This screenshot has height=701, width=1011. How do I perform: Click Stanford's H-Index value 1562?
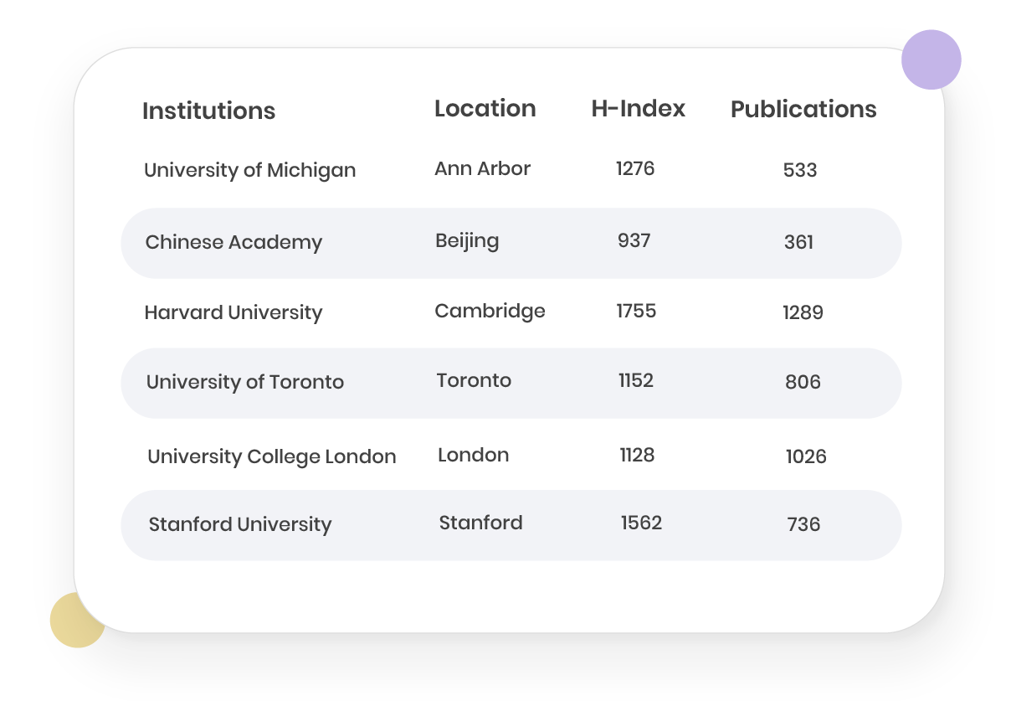coord(641,523)
